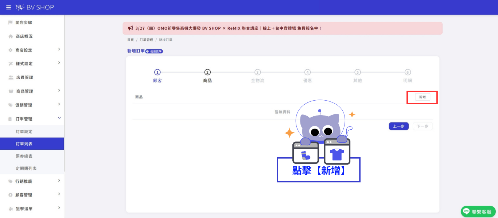The height and width of the screenshot is (218, 498).
Task: Select 訂單列表 in the sidebar
Action: tap(32, 144)
